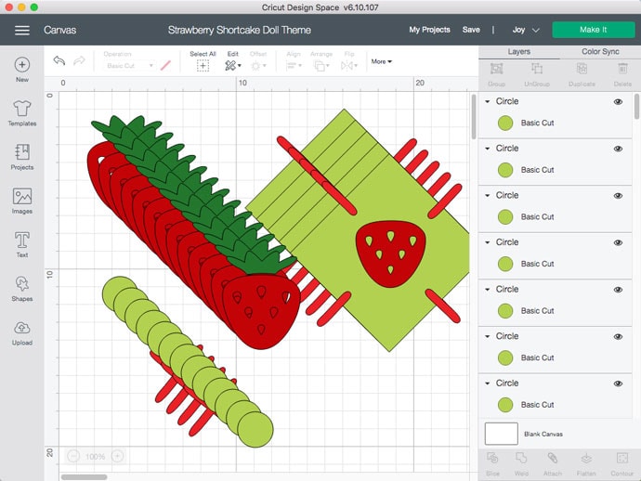The height and width of the screenshot is (481, 641).
Task: Hide the third Circle layer
Action: point(618,196)
